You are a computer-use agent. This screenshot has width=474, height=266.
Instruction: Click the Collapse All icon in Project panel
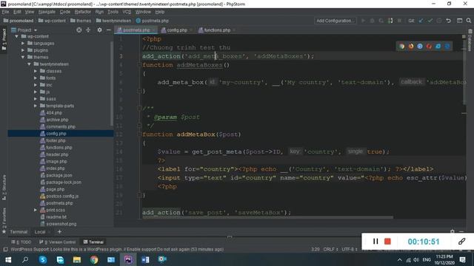tap(88, 30)
